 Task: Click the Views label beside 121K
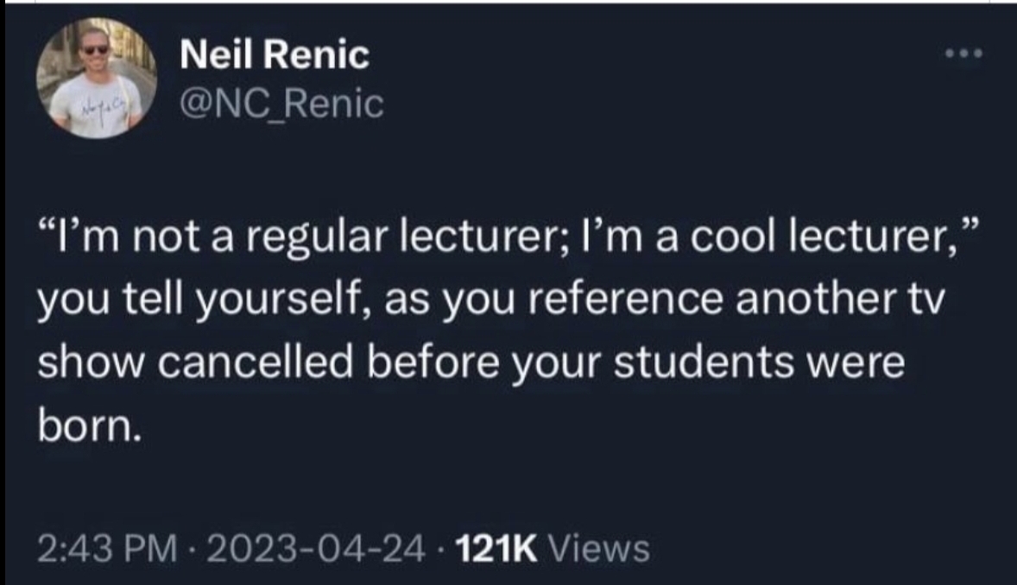599,549
